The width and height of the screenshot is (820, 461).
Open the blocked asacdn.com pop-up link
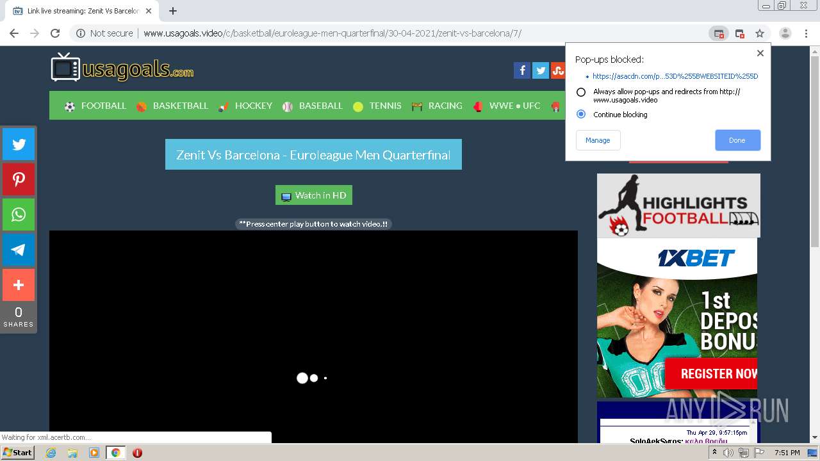tap(675, 76)
